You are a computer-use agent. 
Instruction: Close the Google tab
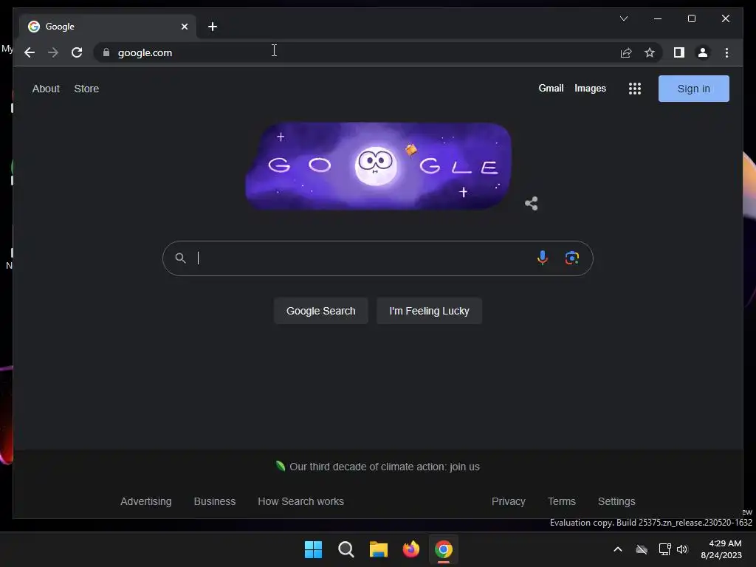pyautogui.click(x=184, y=27)
